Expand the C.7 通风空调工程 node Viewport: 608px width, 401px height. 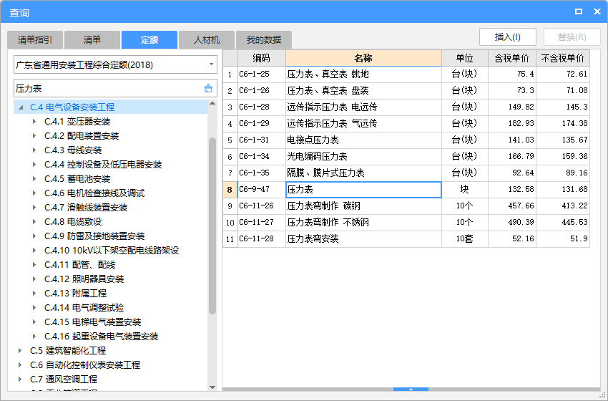coord(20,380)
